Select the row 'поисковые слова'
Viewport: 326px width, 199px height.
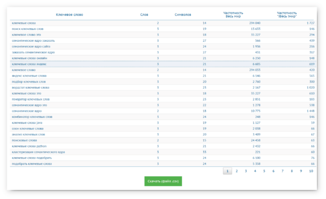tap(163, 140)
